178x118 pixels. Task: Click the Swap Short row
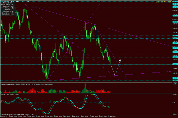[x=8, y=13]
